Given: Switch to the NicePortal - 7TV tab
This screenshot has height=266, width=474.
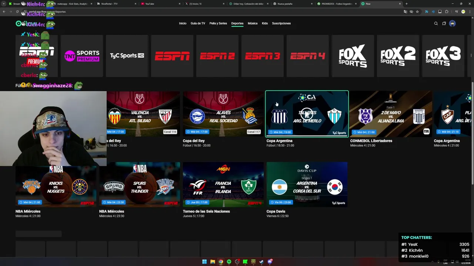Looking at the screenshot, I should [116, 4].
